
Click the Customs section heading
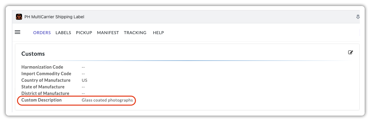33,54
